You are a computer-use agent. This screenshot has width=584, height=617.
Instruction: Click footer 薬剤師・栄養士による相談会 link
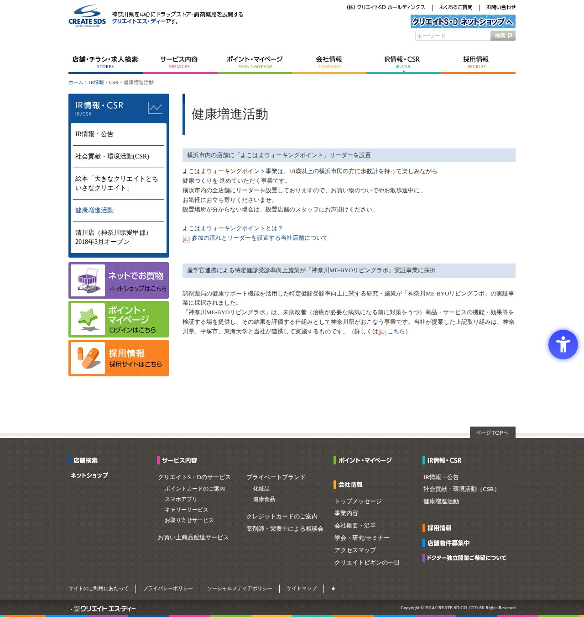pos(285,529)
